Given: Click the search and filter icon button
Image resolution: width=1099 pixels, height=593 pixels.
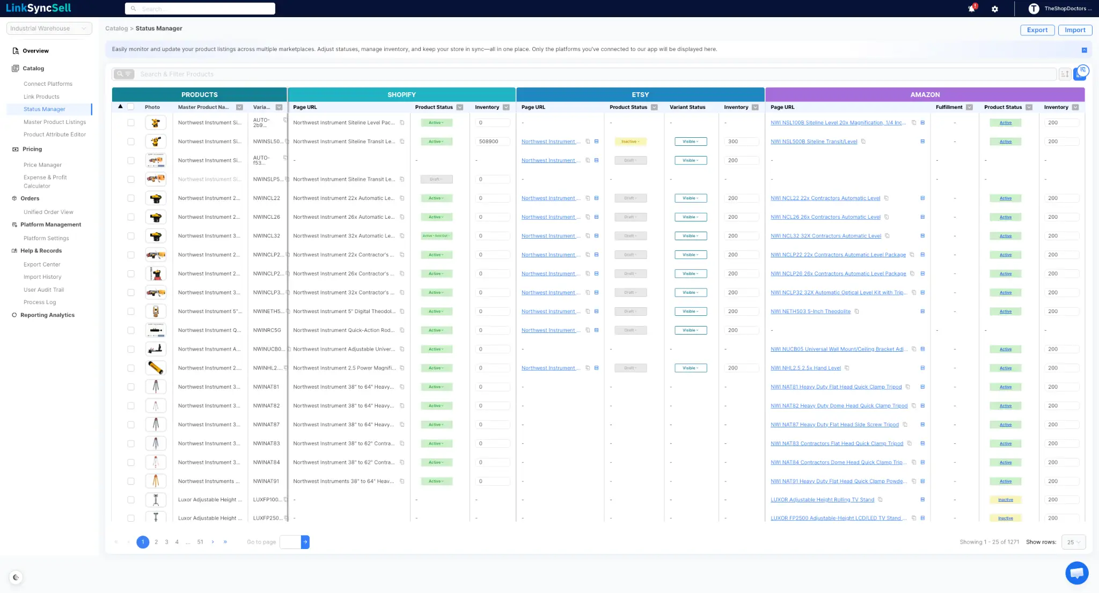Looking at the screenshot, I should (x=124, y=74).
